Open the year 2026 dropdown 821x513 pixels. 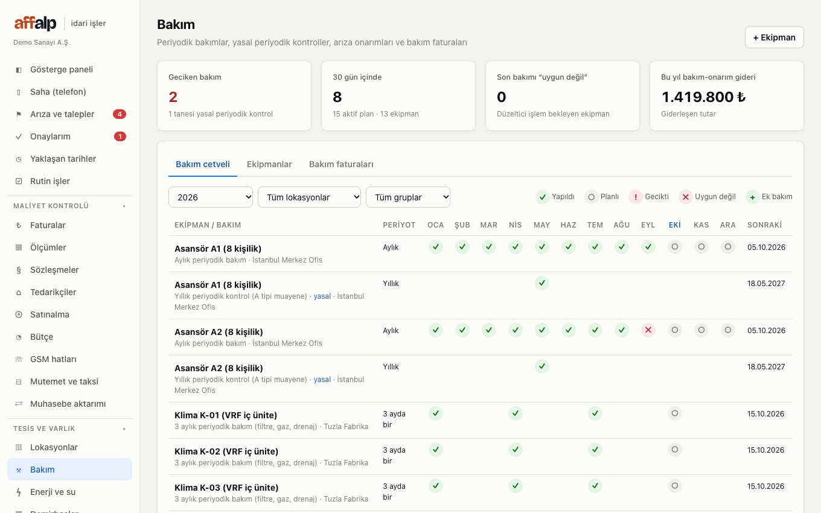click(x=211, y=197)
